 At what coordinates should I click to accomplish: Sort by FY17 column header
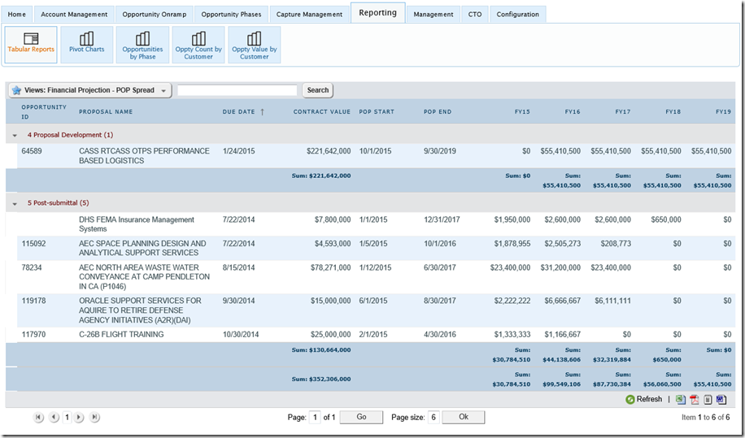tap(623, 112)
